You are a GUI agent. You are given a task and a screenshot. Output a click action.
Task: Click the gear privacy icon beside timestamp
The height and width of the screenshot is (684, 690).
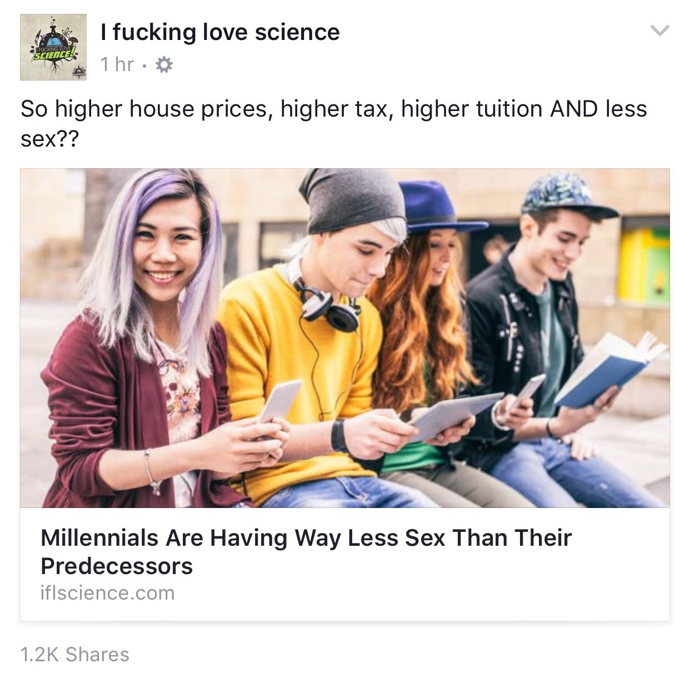pyautogui.click(x=163, y=65)
